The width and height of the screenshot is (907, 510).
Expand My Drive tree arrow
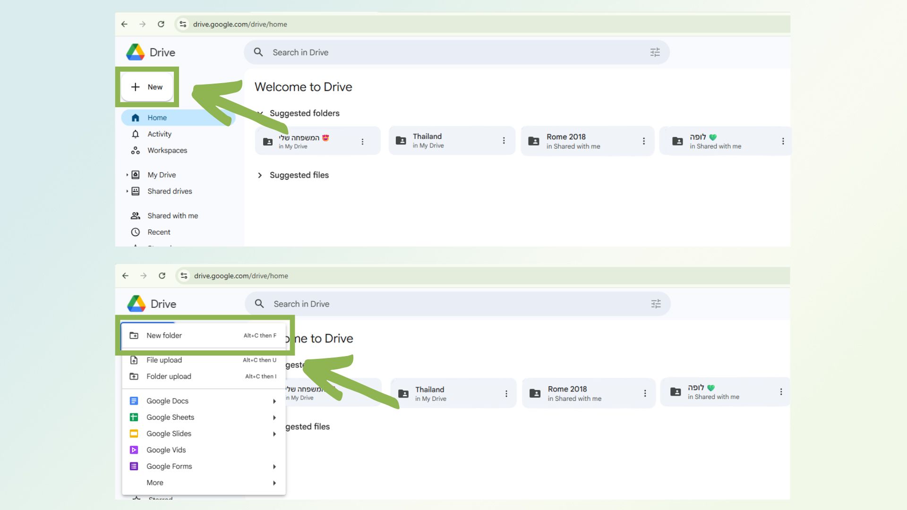pyautogui.click(x=127, y=175)
